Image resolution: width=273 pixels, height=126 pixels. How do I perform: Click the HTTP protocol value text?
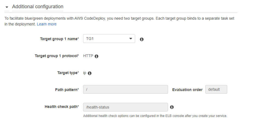[x=88, y=56]
